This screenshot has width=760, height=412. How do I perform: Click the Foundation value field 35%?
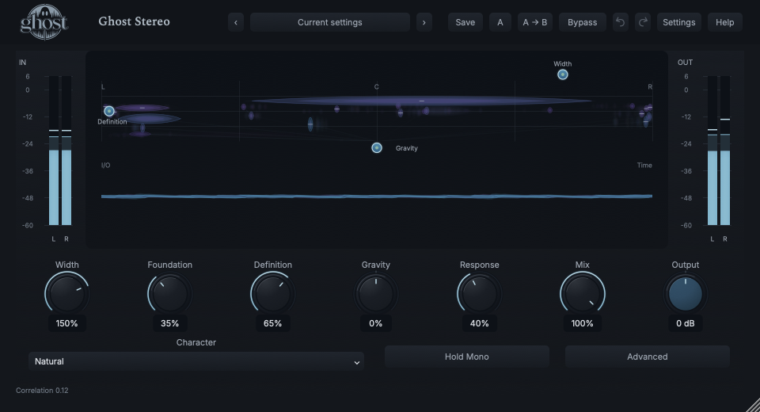(x=169, y=323)
